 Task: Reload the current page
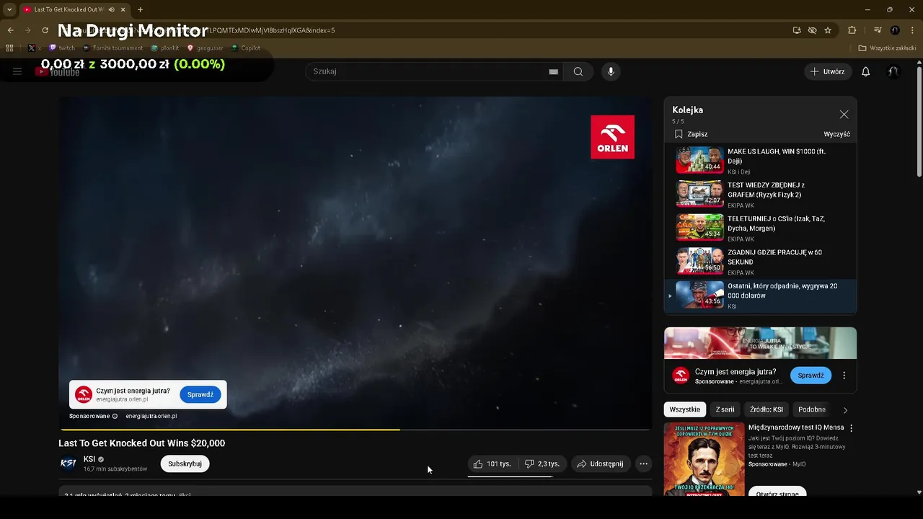[45, 30]
